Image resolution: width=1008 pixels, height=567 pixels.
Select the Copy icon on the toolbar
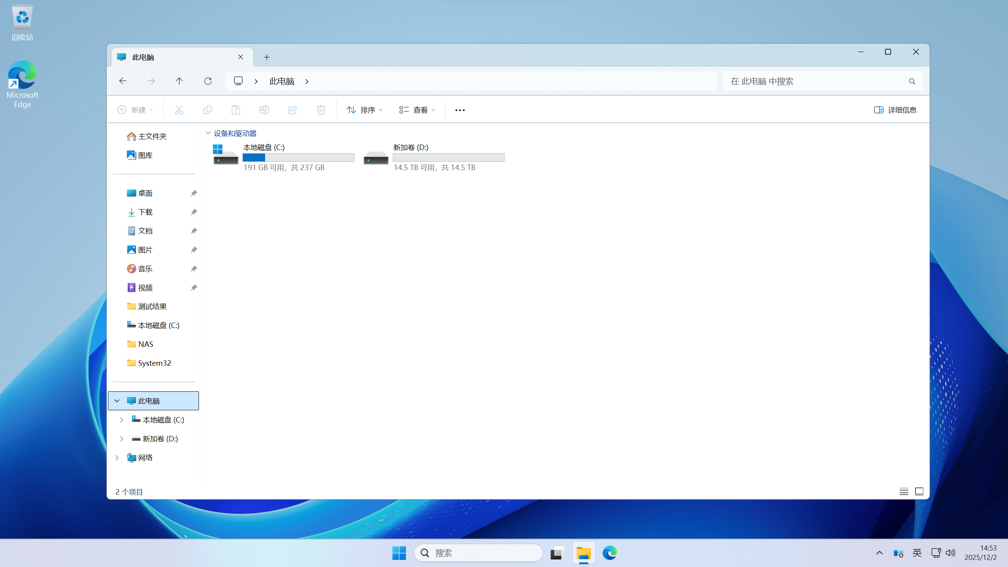tap(208, 110)
